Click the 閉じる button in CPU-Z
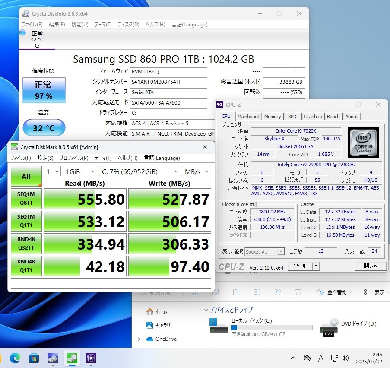 371,266
